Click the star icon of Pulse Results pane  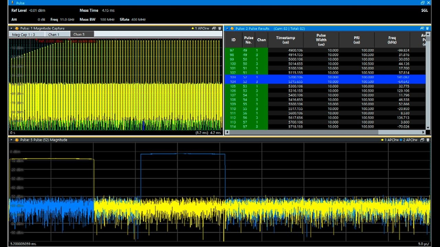(x=232, y=28)
